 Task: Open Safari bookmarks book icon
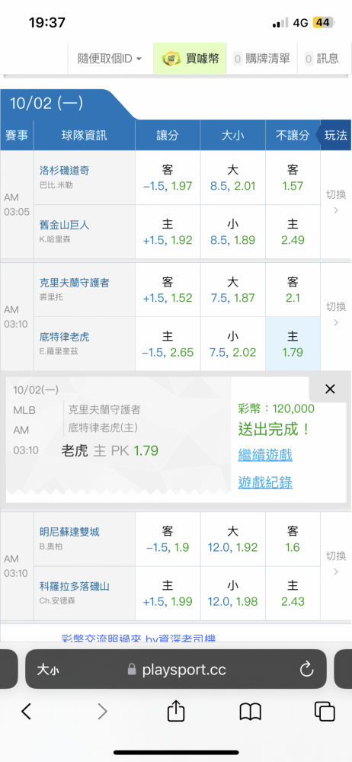[251, 712]
